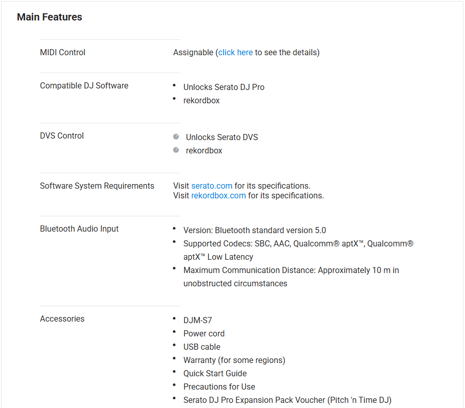Select the Bluetooth Audio Input label
The width and height of the screenshot is (465, 408).
tap(79, 229)
